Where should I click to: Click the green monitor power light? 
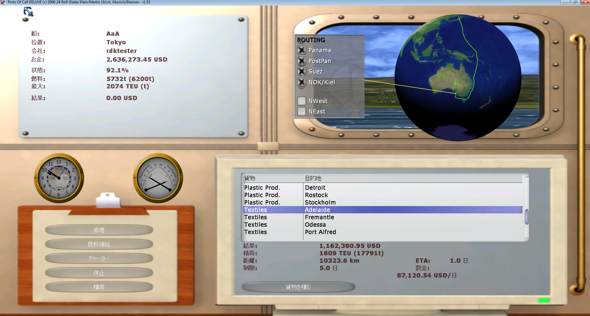point(544,300)
